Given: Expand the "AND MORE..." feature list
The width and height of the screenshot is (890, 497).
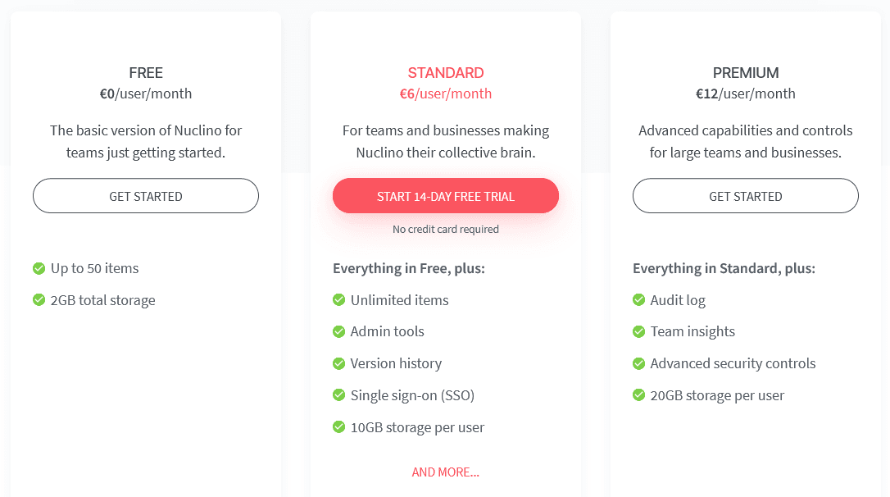Looking at the screenshot, I should pos(446,472).
